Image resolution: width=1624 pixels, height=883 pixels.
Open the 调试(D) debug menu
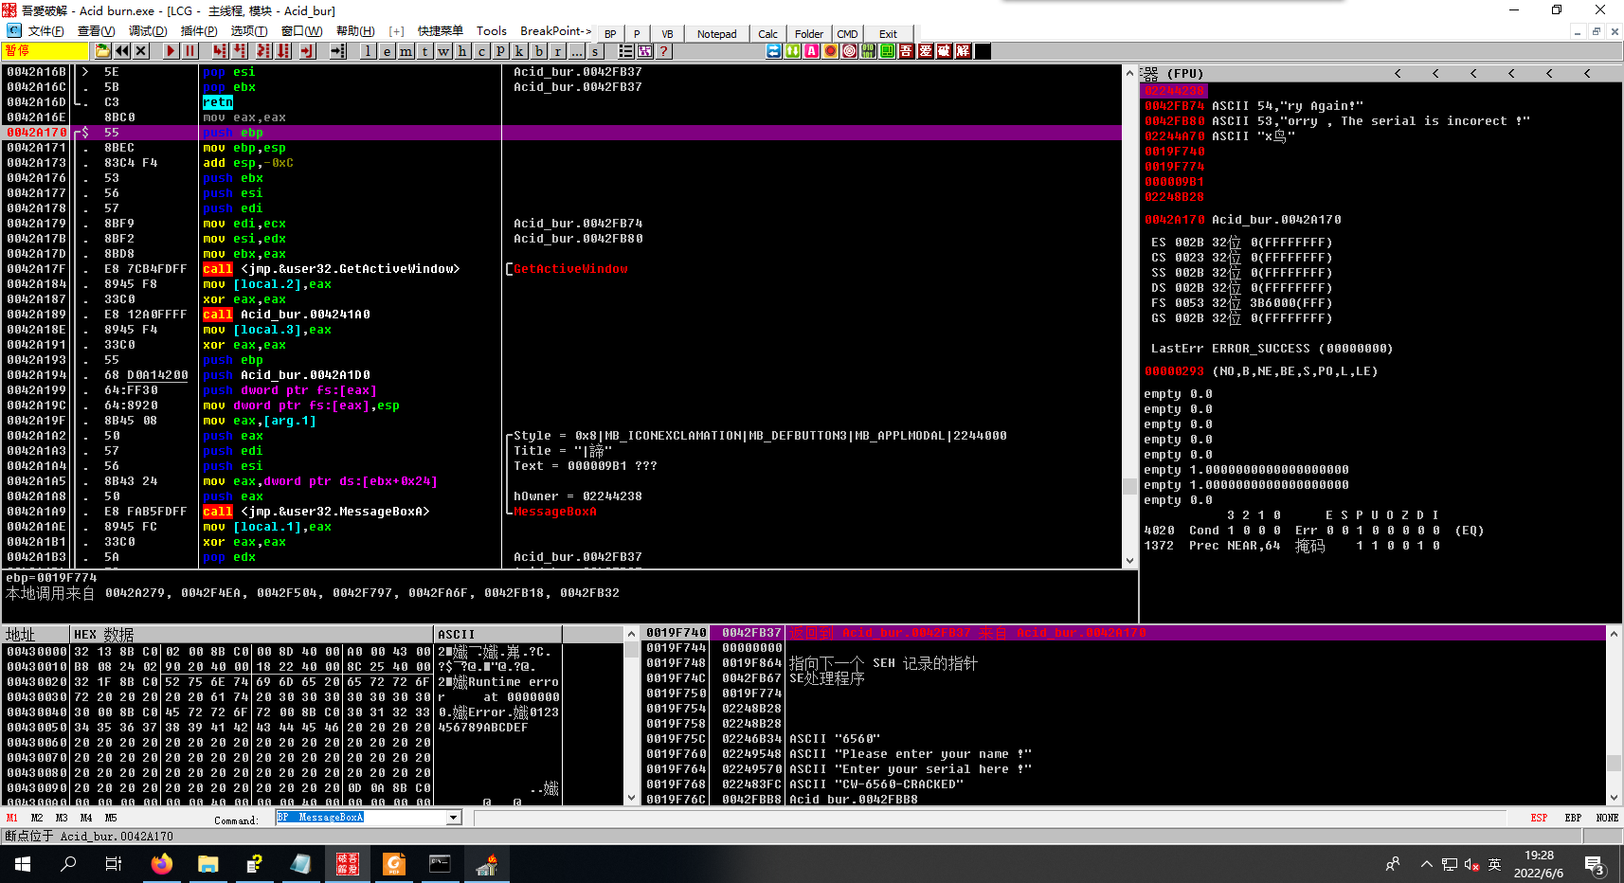(146, 31)
